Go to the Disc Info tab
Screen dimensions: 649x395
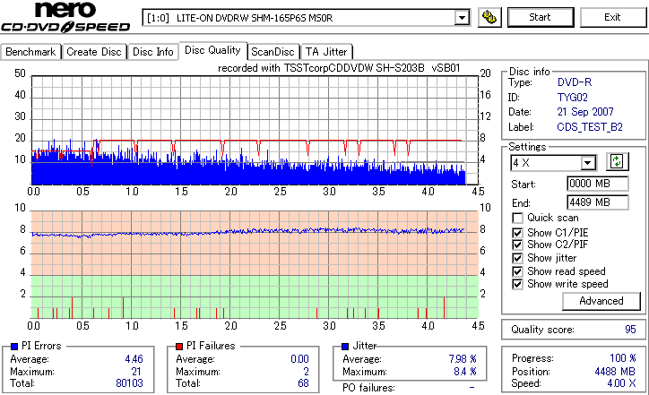point(153,52)
